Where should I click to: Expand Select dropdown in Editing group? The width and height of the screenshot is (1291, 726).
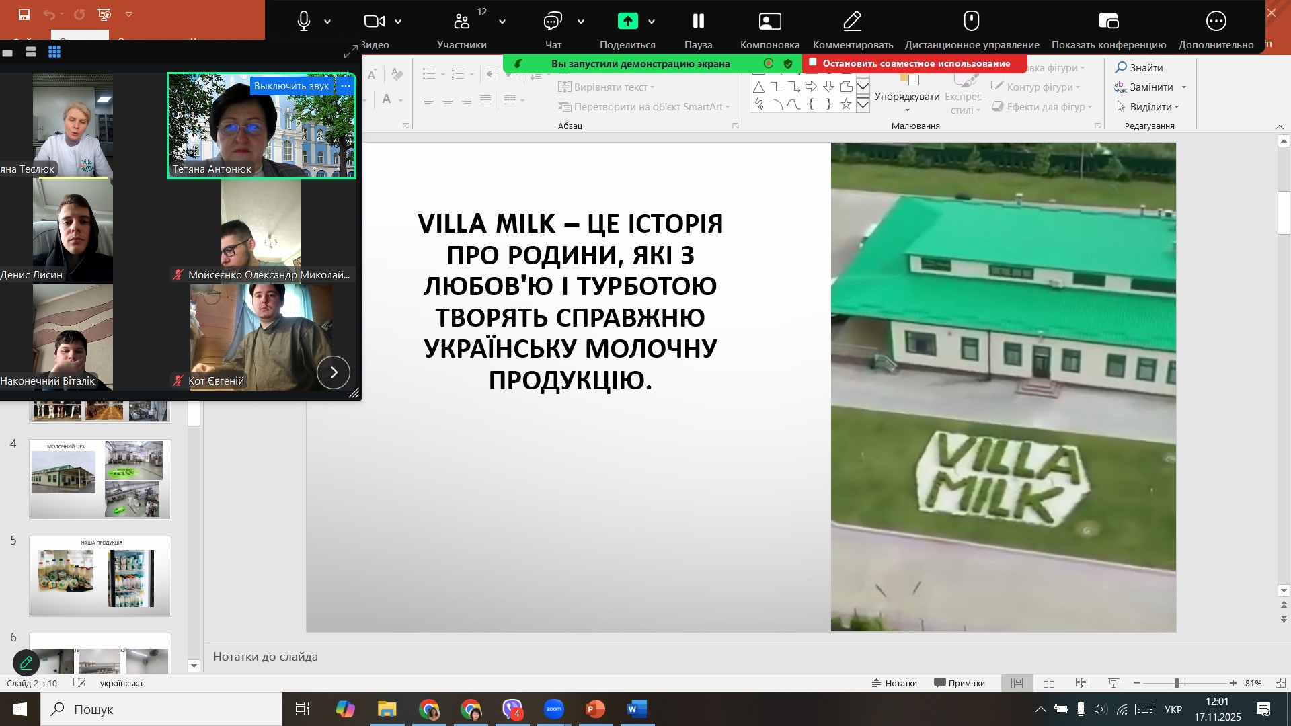[x=1177, y=107]
